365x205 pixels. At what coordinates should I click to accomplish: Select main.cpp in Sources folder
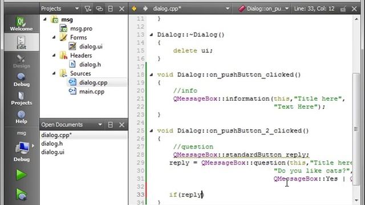[92, 92]
